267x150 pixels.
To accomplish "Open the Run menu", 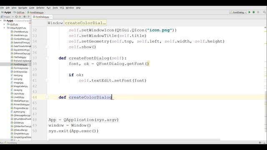I will [48, 8].
